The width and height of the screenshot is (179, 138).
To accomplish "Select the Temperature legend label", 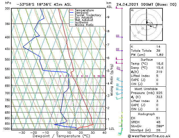I will click(x=84, y=10).
